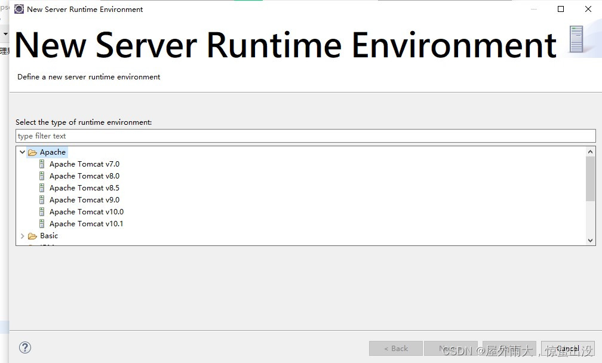Click the Eclipse icon in title bar

[x=19, y=9]
